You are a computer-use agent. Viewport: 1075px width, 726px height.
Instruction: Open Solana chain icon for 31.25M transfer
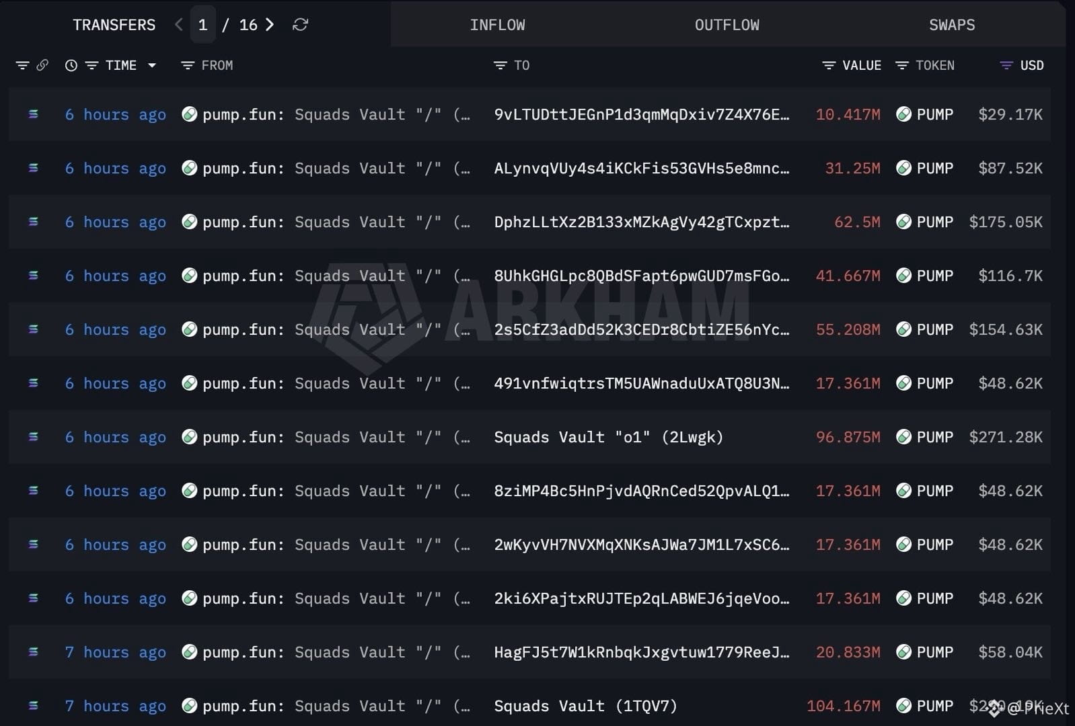click(x=33, y=168)
